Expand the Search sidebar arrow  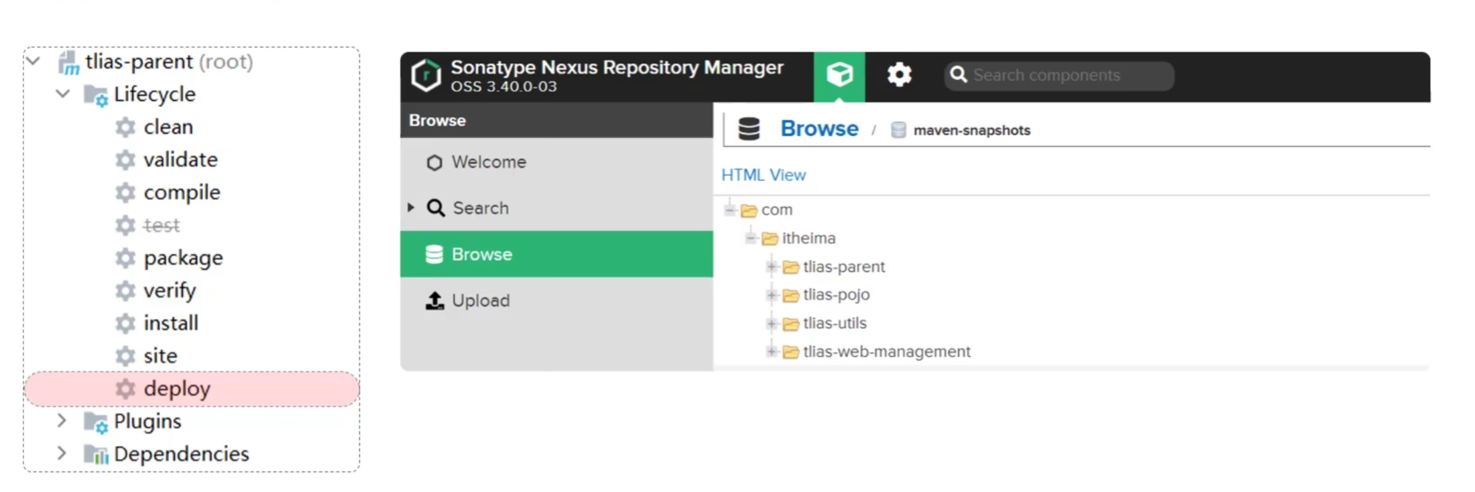click(411, 208)
